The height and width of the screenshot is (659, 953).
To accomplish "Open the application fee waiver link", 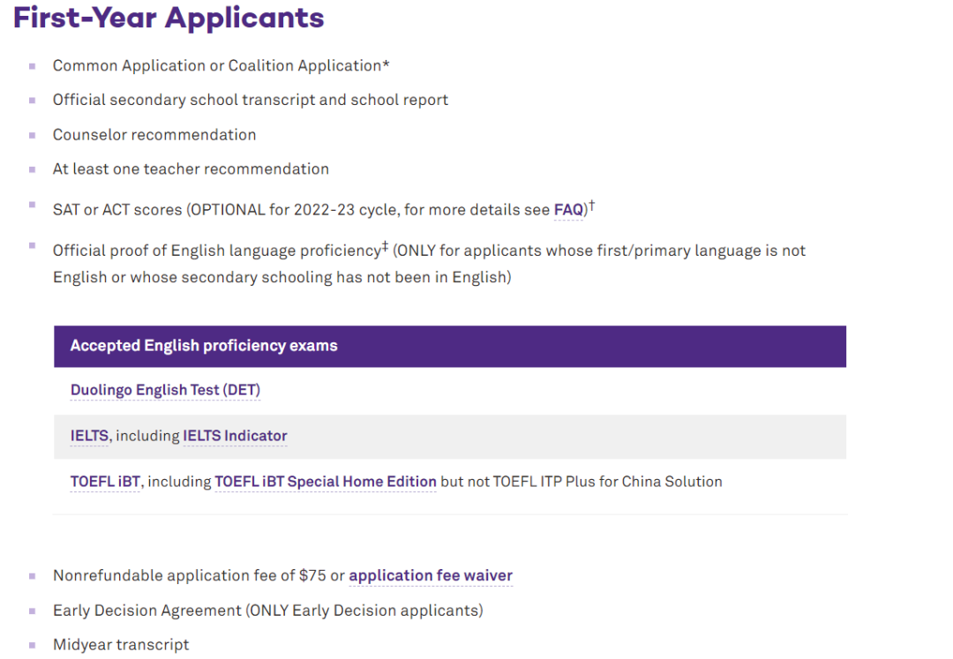I will tap(431, 575).
